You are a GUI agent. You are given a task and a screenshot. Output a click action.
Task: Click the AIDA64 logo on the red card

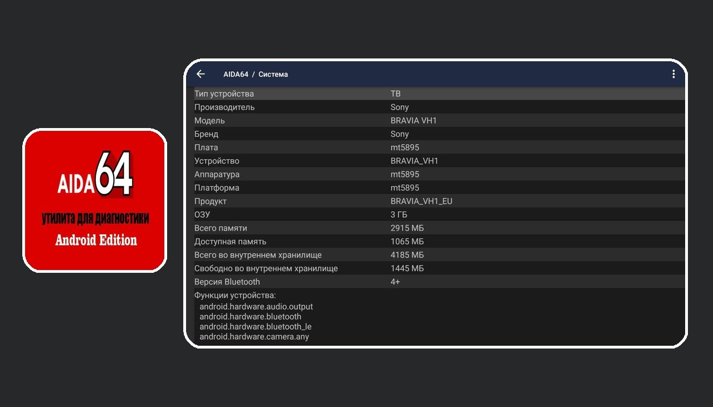click(x=95, y=174)
